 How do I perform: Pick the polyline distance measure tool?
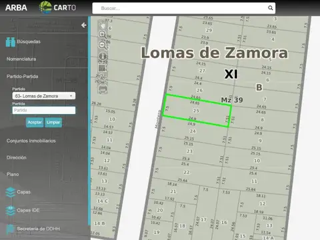(103, 78)
